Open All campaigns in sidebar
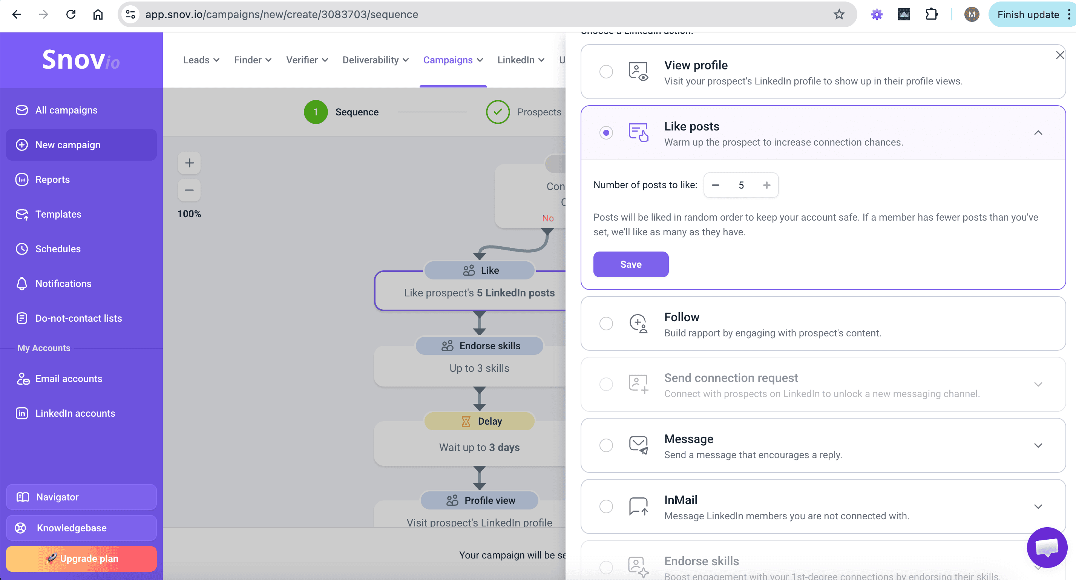The width and height of the screenshot is (1076, 580). click(81, 110)
